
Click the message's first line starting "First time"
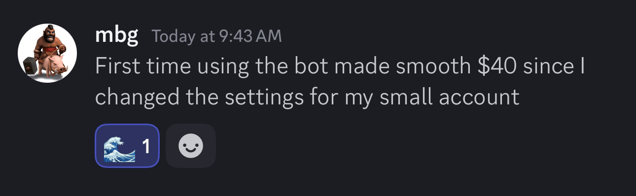pyautogui.click(x=340, y=66)
